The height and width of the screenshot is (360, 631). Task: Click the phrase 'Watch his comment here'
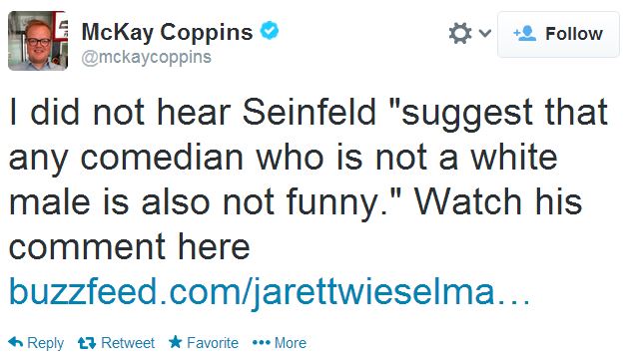296,224
